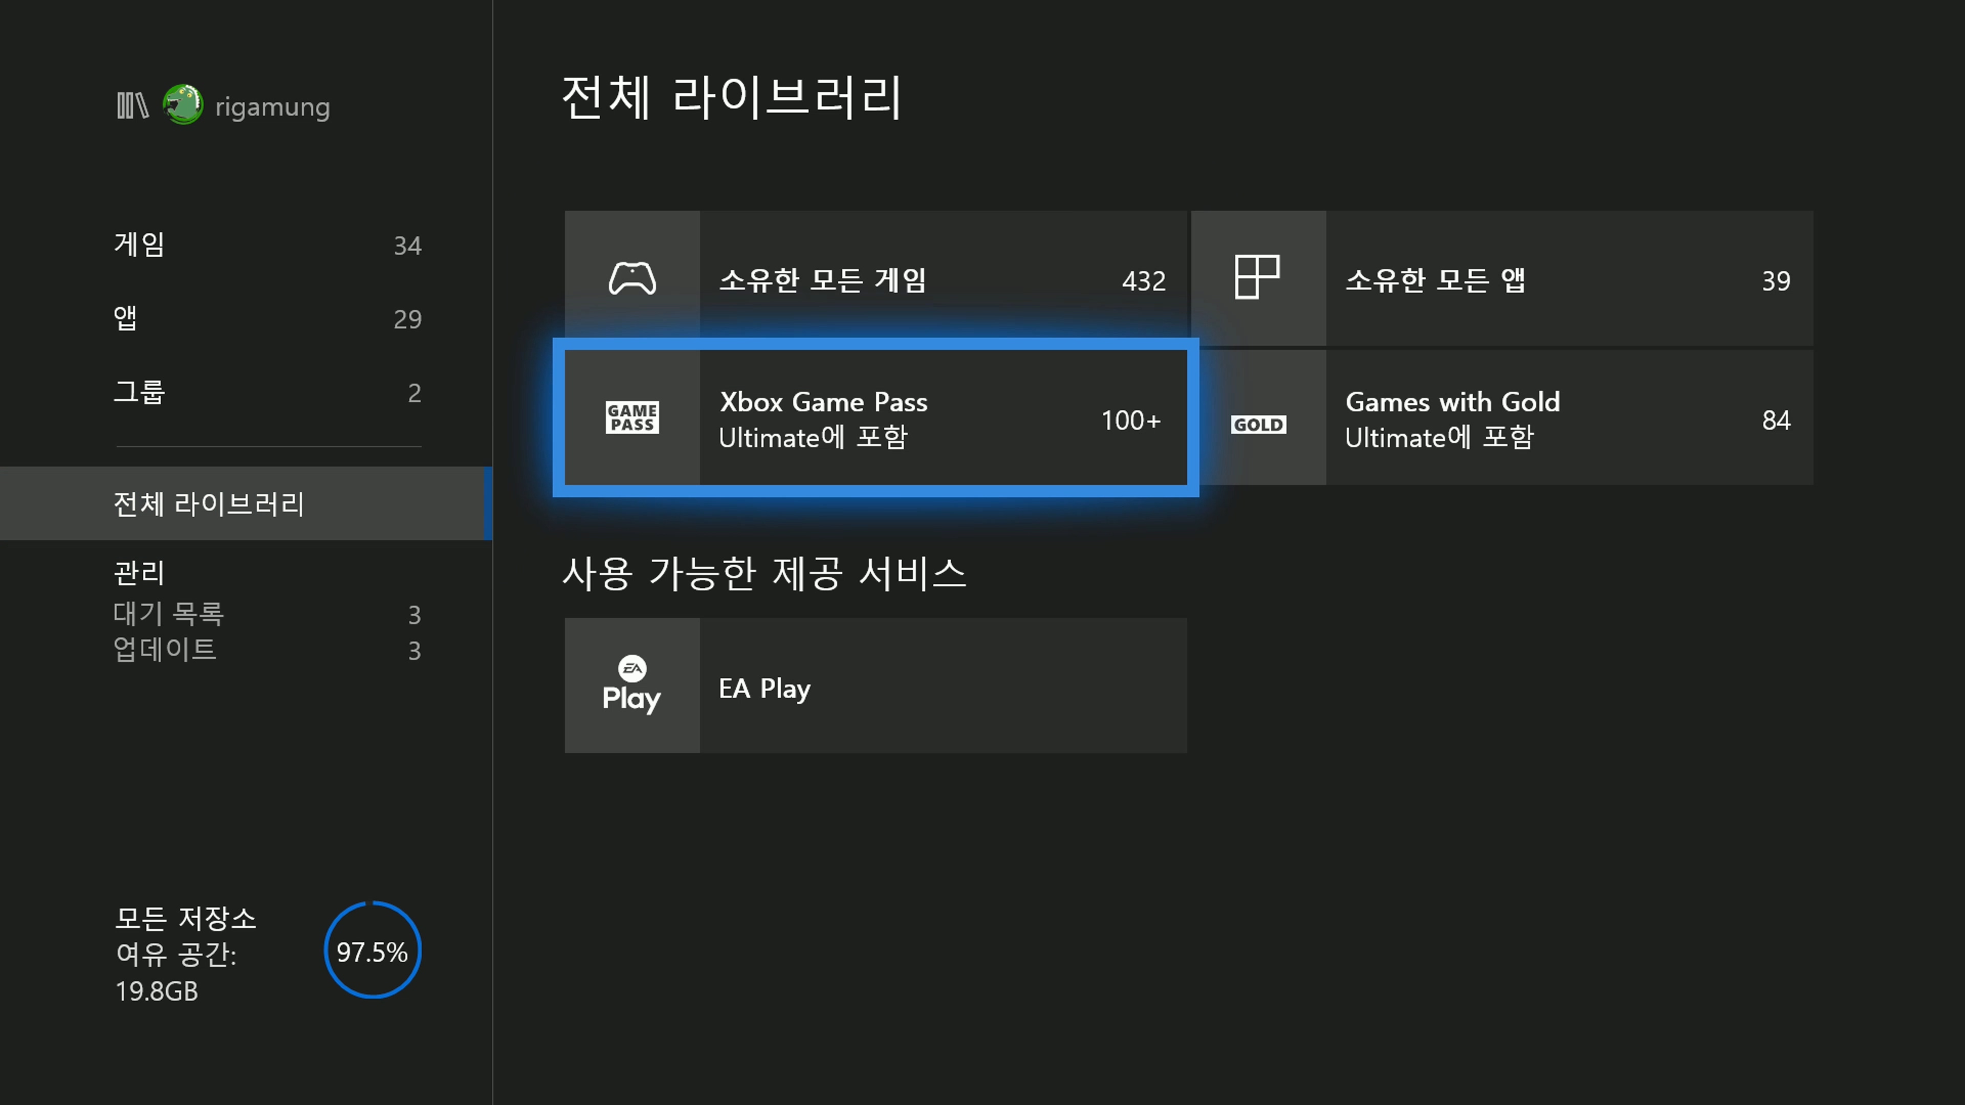Click the 432 owned games count
Viewport: 1965px width, 1105px height.
pyautogui.click(x=1144, y=281)
